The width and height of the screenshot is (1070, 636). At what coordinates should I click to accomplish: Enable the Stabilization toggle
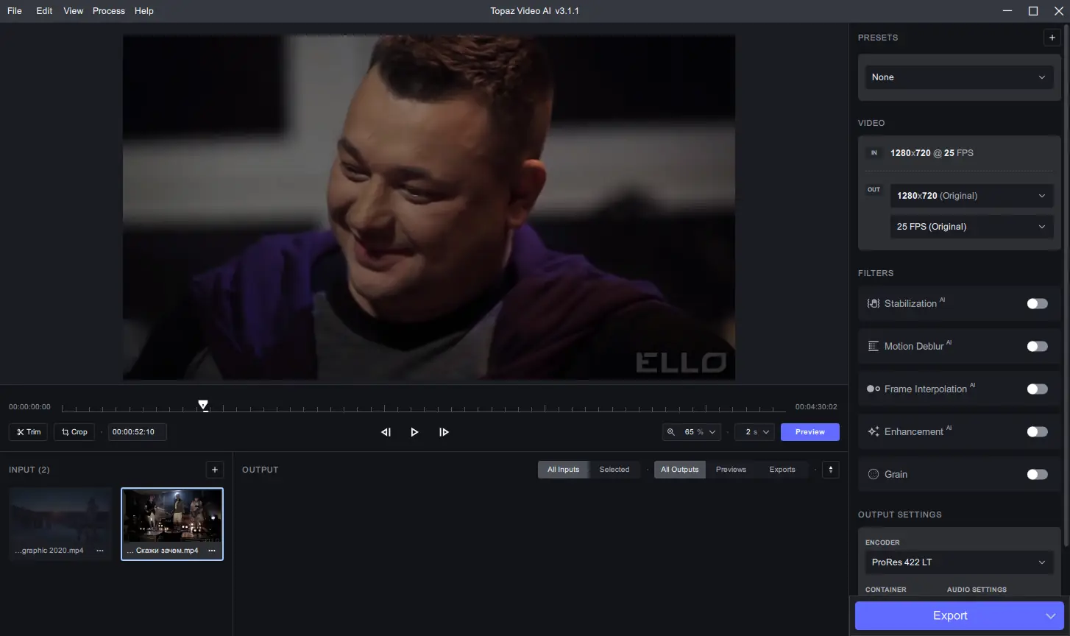point(1037,303)
